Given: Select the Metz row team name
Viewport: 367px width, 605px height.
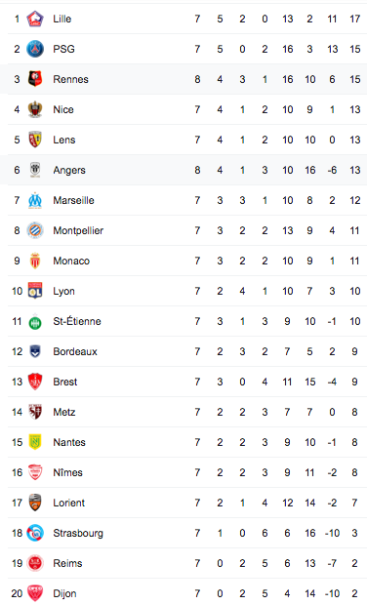Looking at the screenshot, I should (64, 412).
